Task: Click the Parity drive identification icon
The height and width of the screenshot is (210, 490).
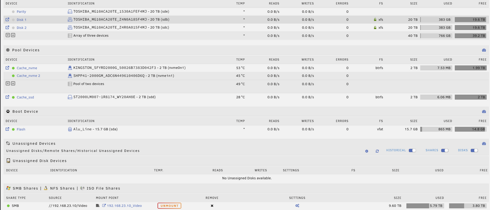Action: pyautogui.click(x=70, y=11)
